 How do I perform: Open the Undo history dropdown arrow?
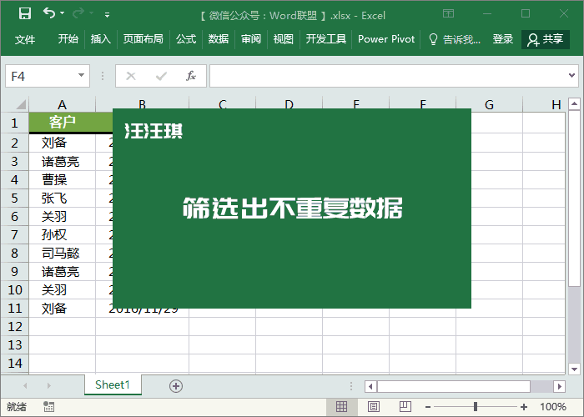coord(63,13)
